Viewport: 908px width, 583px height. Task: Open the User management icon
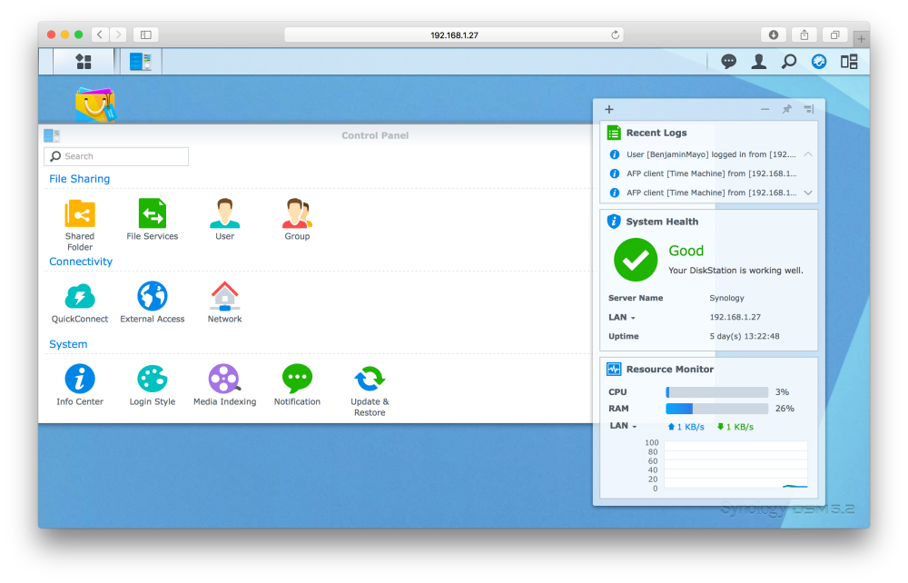[224, 214]
